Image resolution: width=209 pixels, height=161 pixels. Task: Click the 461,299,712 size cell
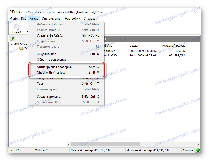(x=177, y=55)
